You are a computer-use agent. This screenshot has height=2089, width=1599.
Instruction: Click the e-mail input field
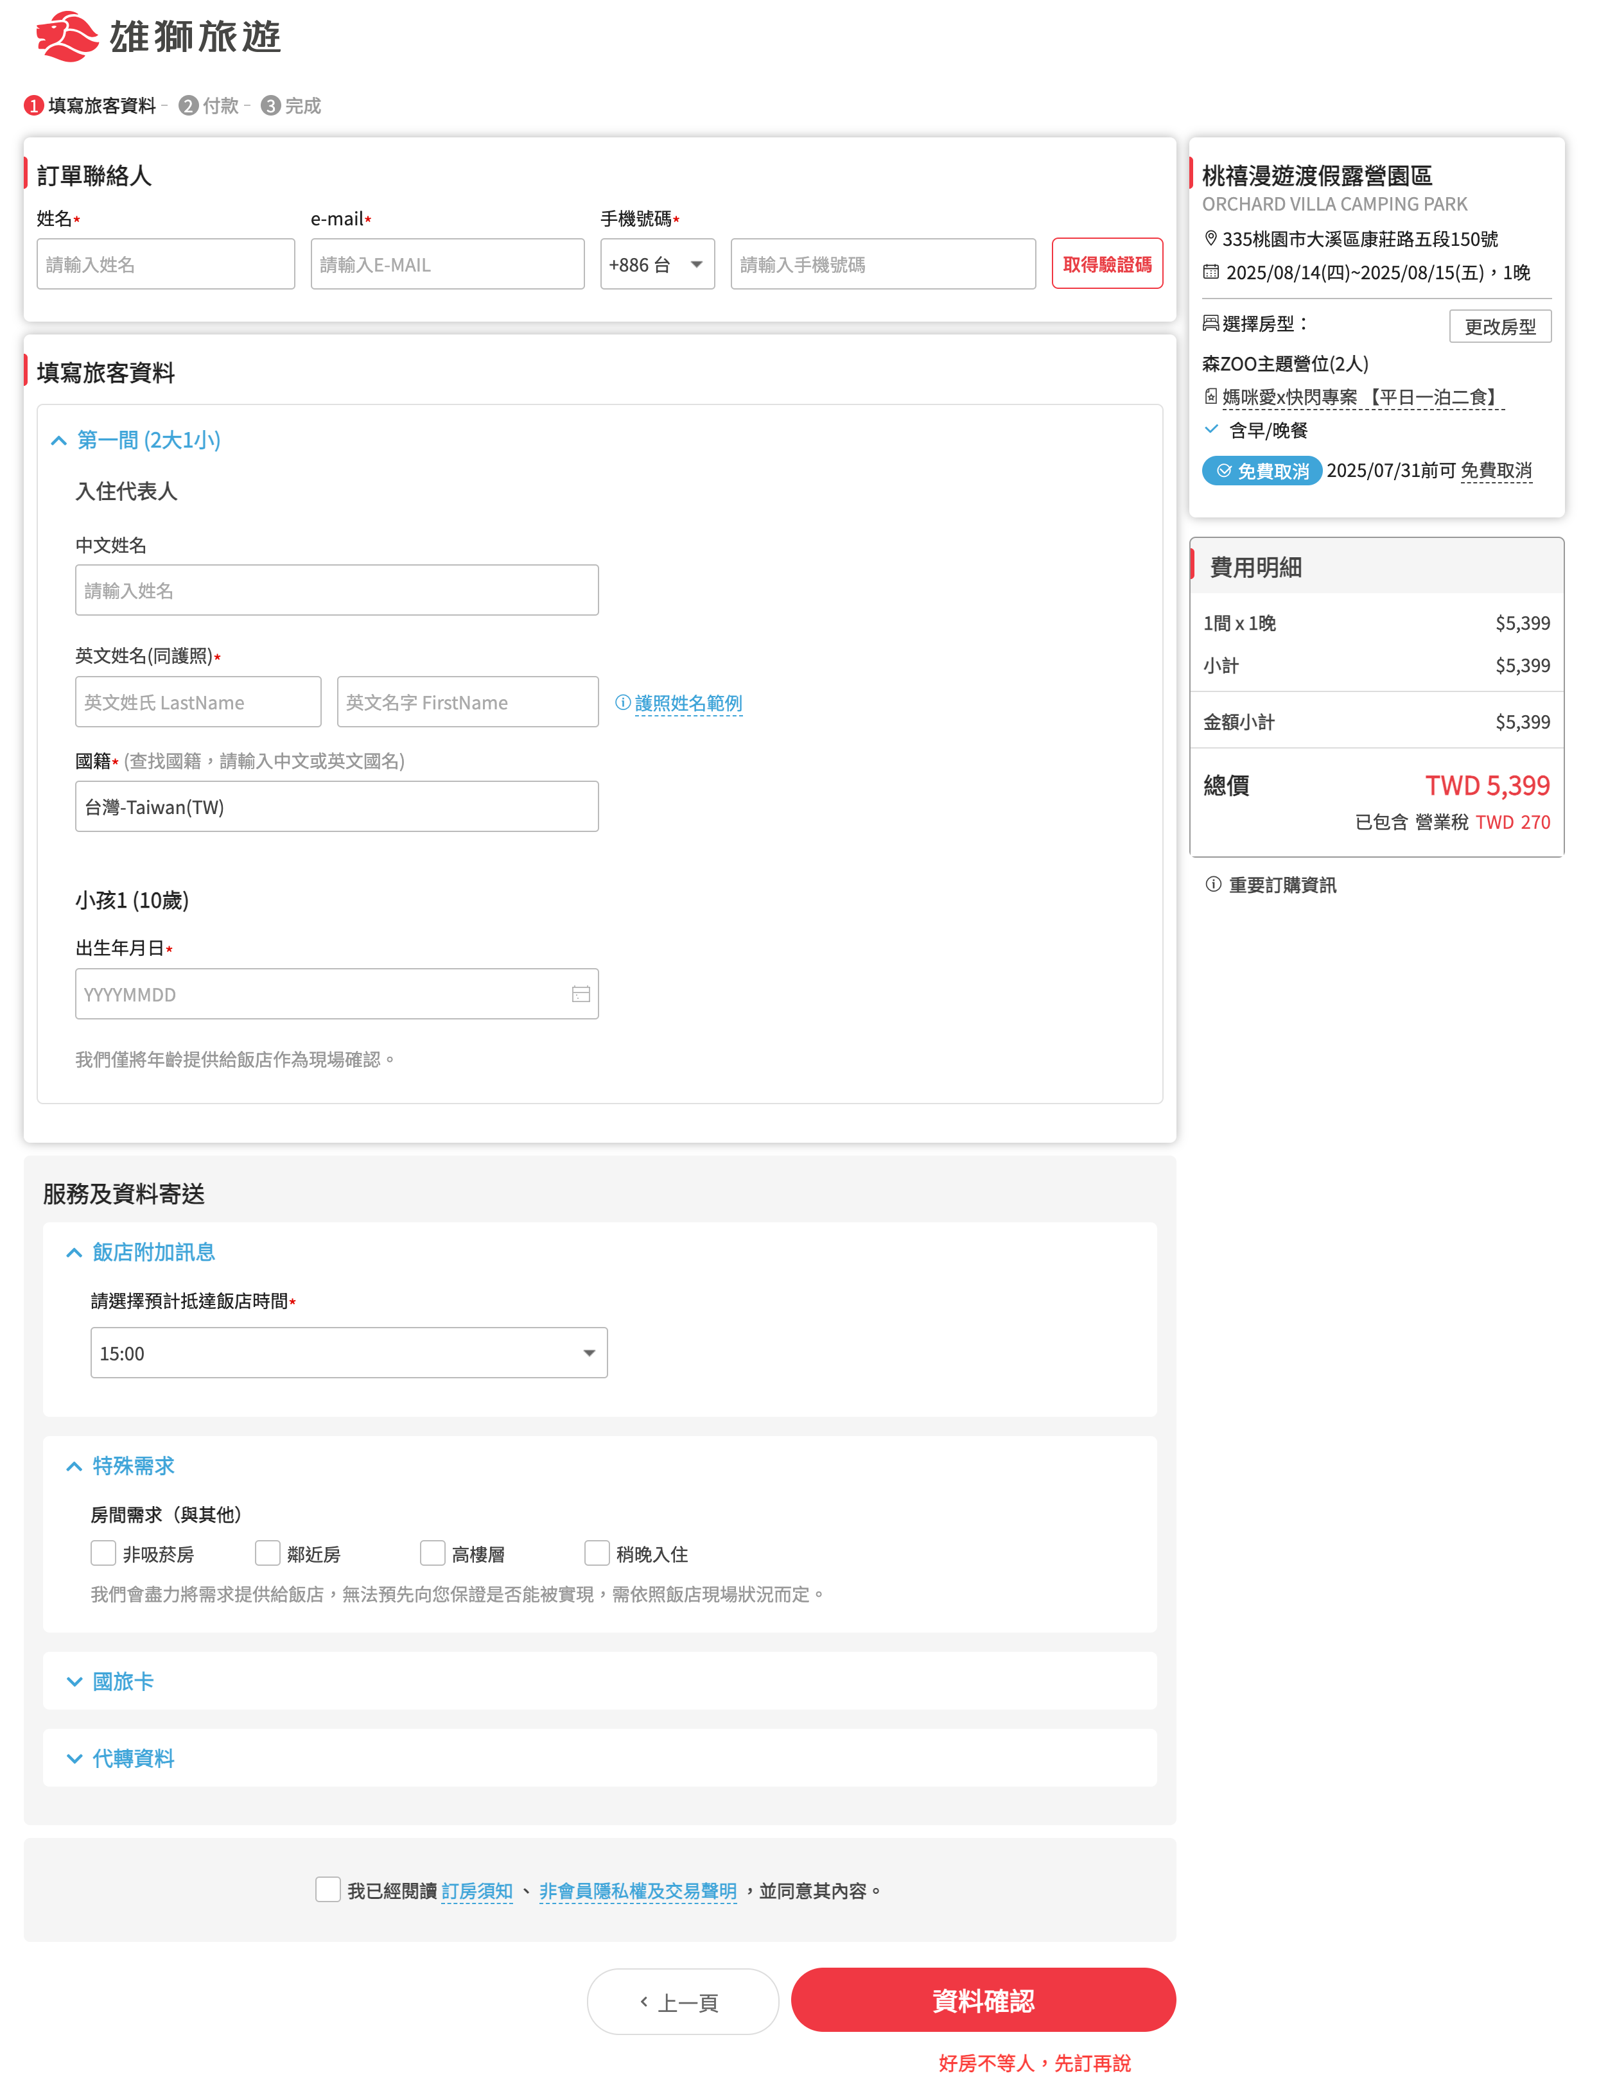point(446,264)
